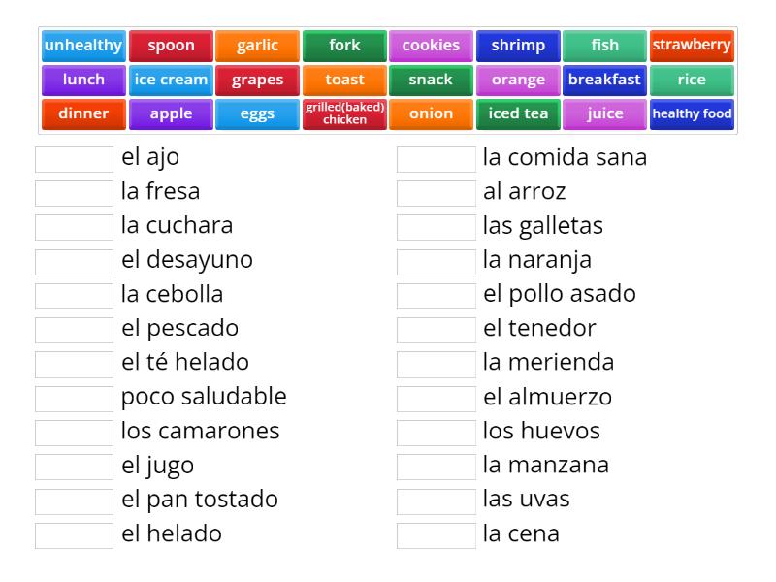776x582 pixels.
Task: Click the "ice cream" tile
Action: pyautogui.click(x=171, y=80)
